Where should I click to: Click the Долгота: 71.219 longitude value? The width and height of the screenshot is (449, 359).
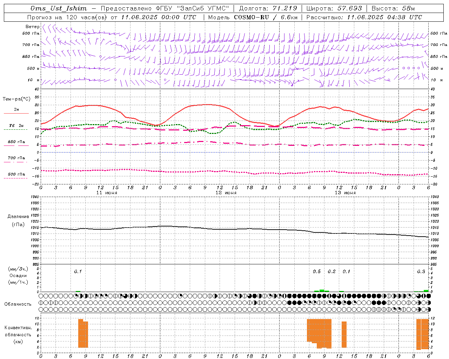268,8
